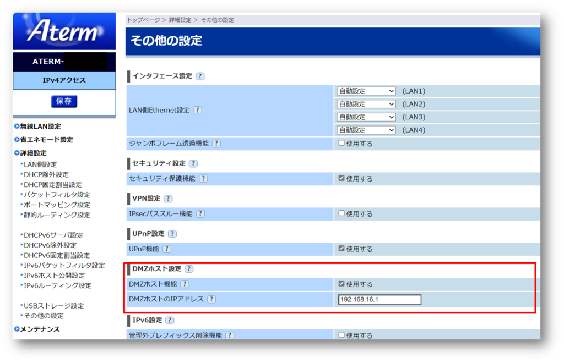The width and height of the screenshot is (564, 363).
Task: Open IPv6パケットフィルタ設定 sidebar link
Action: coord(64,266)
